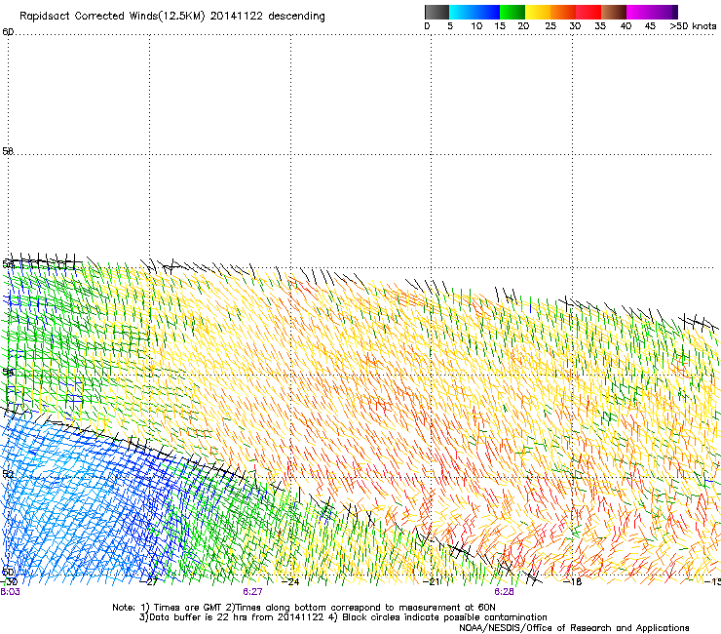Click the 'NOAA/NESDIS/Office of Research and Applications' credit
This screenshot has width=721, height=634.
(x=574, y=628)
